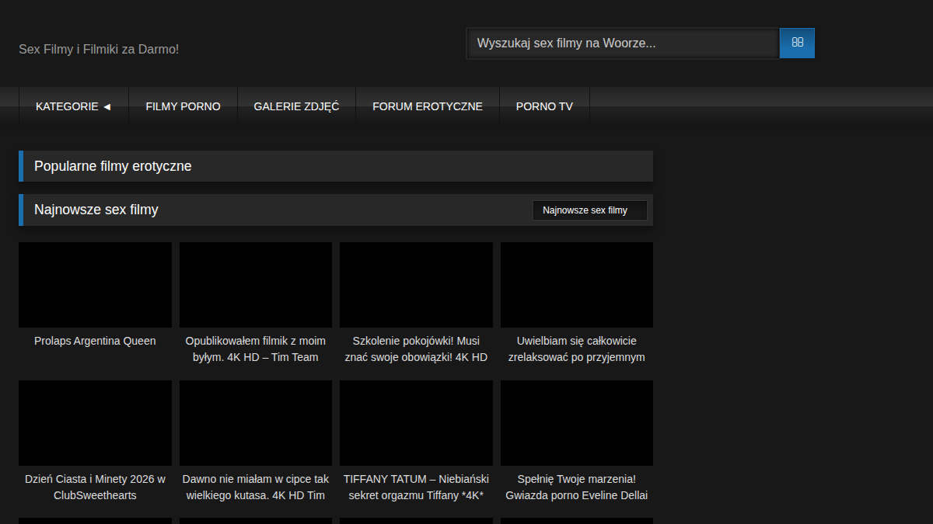Image resolution: width=933 pixels, height=524 pixels.
Task: Open the 'Szkolenie pokojówki!' title link
Action: 416,349
